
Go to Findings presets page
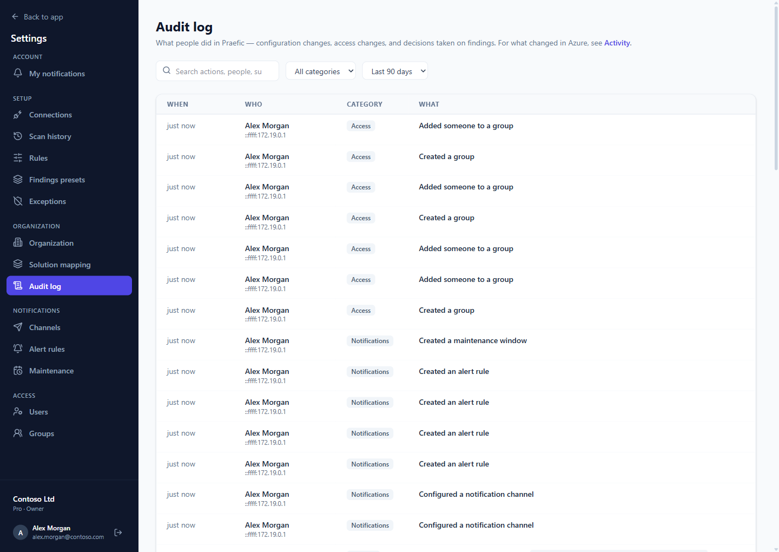point(69,180)
